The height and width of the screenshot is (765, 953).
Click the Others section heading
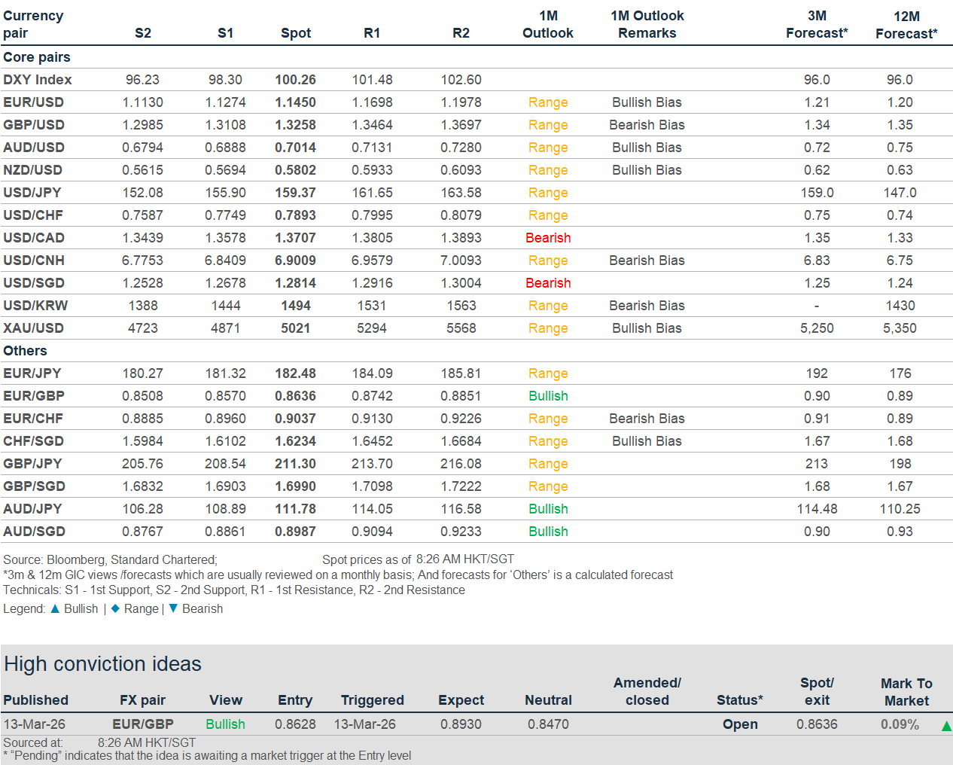(x=25, y=351)
